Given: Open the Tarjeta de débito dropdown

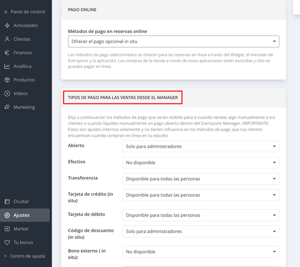Looking at the screenshot, I should coord(200,215).
